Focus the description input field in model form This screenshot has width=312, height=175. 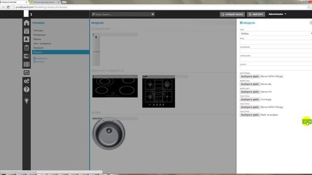276,59
